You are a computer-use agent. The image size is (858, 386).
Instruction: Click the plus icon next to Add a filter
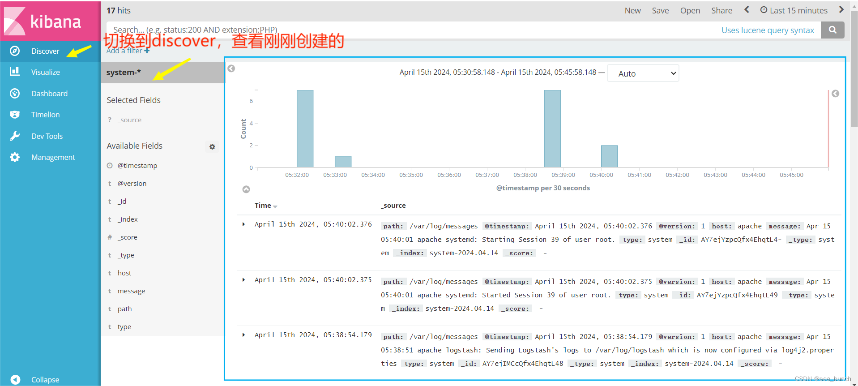coord(147,51)
